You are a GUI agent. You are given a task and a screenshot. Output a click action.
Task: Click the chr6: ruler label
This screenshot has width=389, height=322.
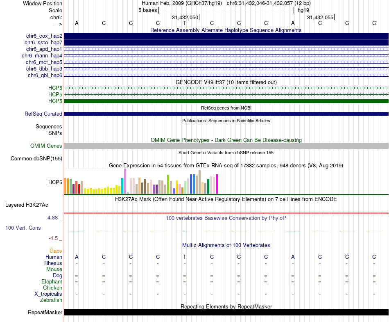pyautogui.click(x=56, y=17)
